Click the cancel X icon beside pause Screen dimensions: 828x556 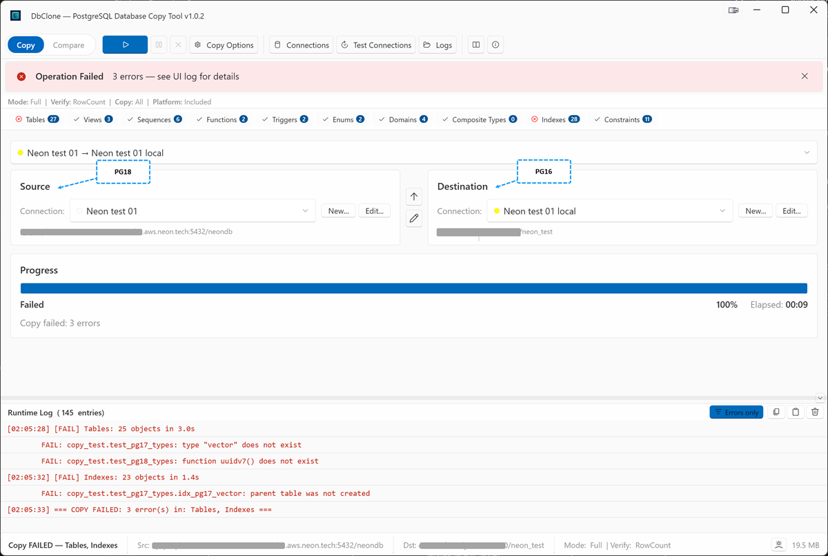[178, 45]
